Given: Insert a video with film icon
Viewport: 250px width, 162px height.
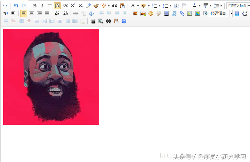Looking at the screenshot, I should point(166,13).
